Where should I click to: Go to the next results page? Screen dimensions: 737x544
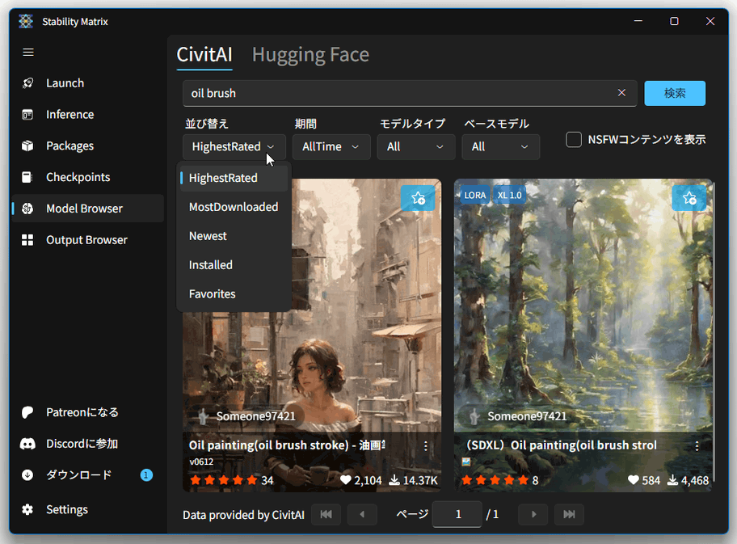[x=533, y=514]
